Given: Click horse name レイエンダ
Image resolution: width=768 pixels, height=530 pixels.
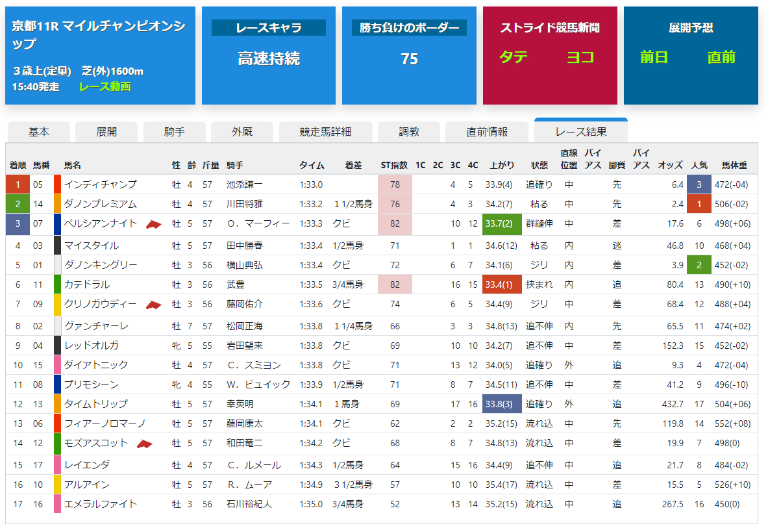Looking at the screenshot, I should tap(87, 465).
